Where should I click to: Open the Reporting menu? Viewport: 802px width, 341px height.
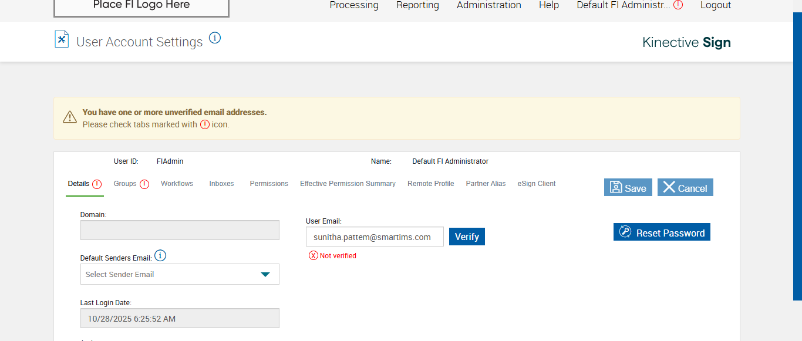(x=417, y=5)
